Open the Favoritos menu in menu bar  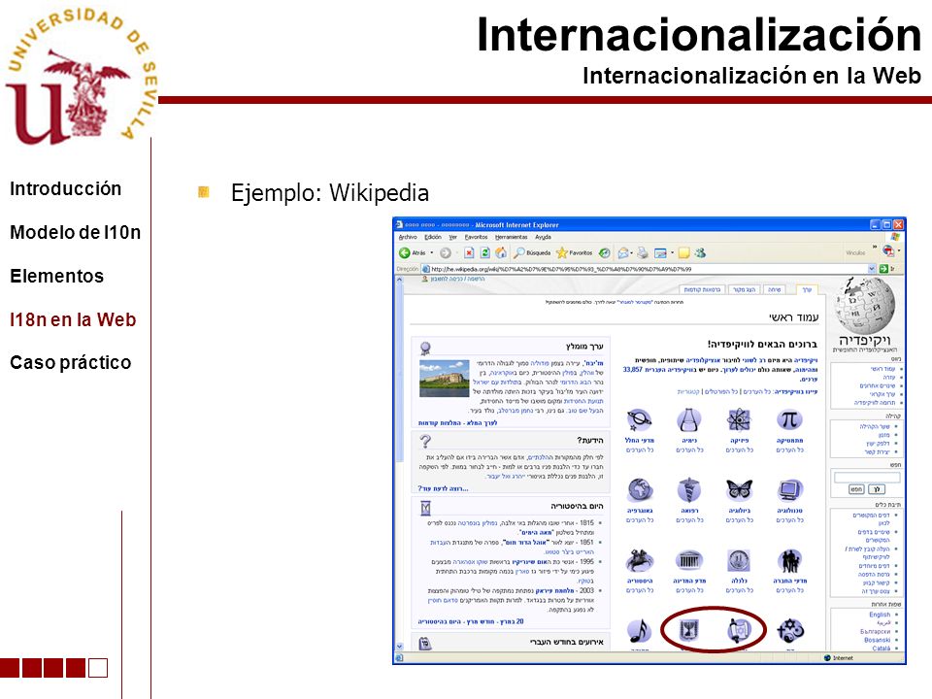pos(476,237)
